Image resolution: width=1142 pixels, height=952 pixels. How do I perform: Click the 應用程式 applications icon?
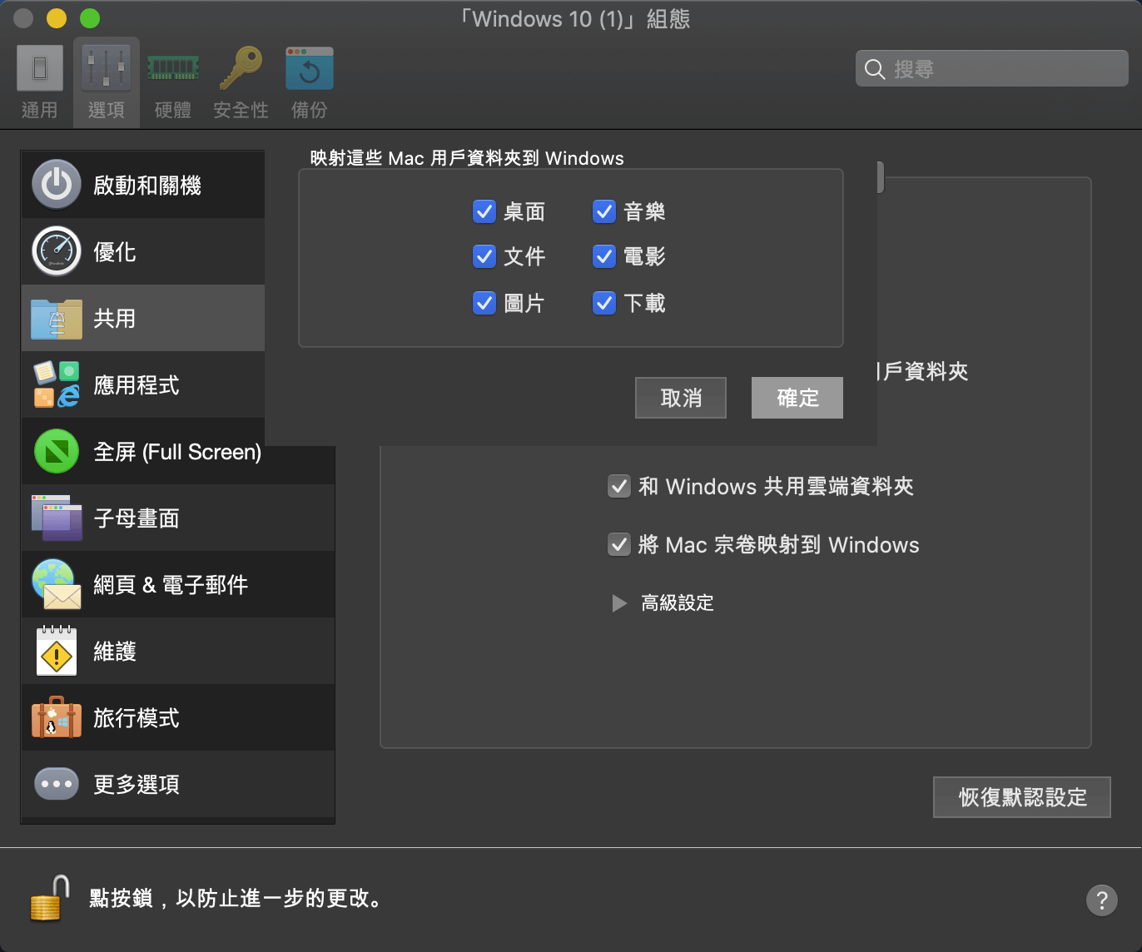[x=57, y=384]
